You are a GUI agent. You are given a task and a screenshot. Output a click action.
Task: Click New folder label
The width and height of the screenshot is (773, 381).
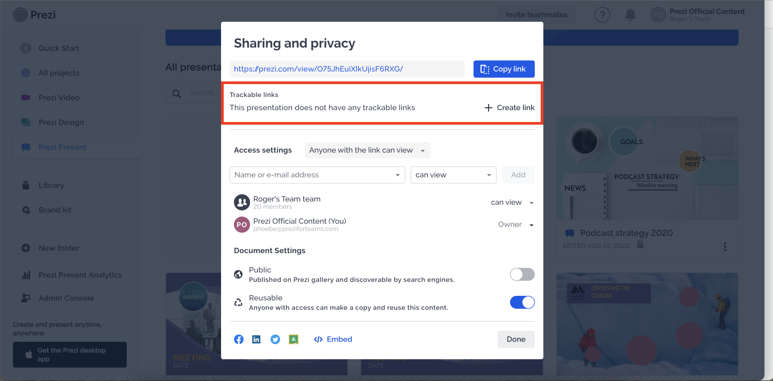pyautogui.click(x=59, y=248)
